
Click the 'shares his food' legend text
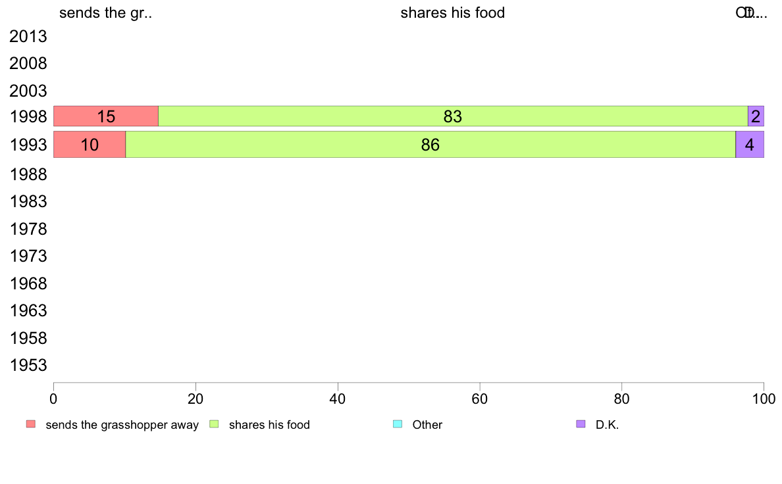[269, 425]
